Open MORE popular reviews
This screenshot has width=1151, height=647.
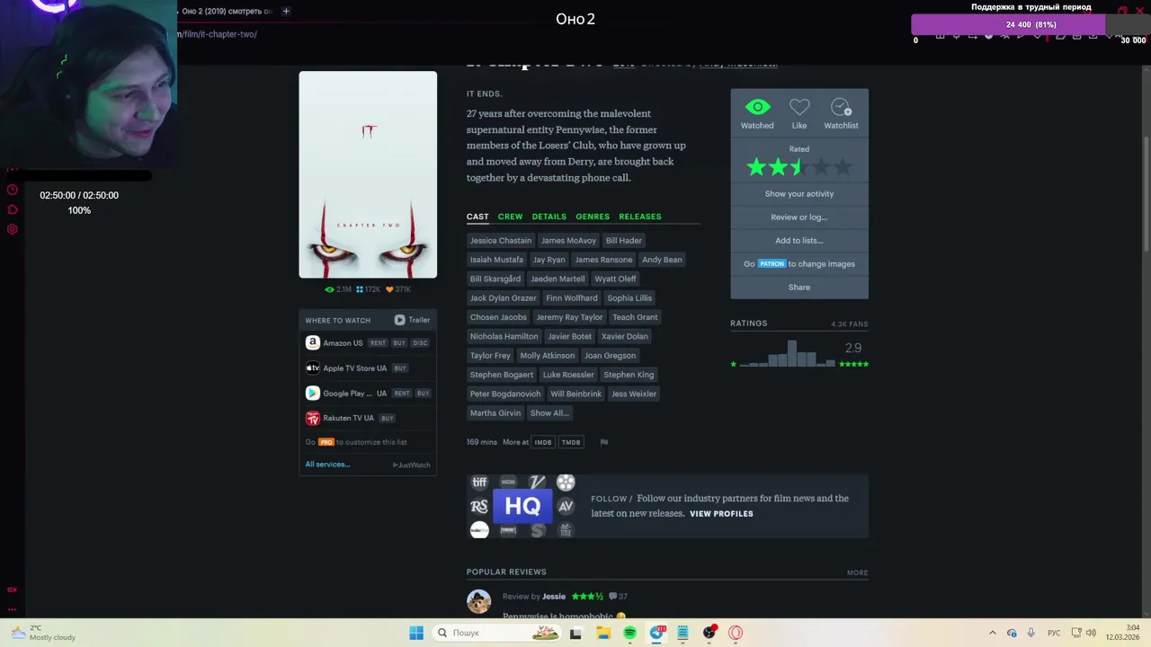[857, 572]
